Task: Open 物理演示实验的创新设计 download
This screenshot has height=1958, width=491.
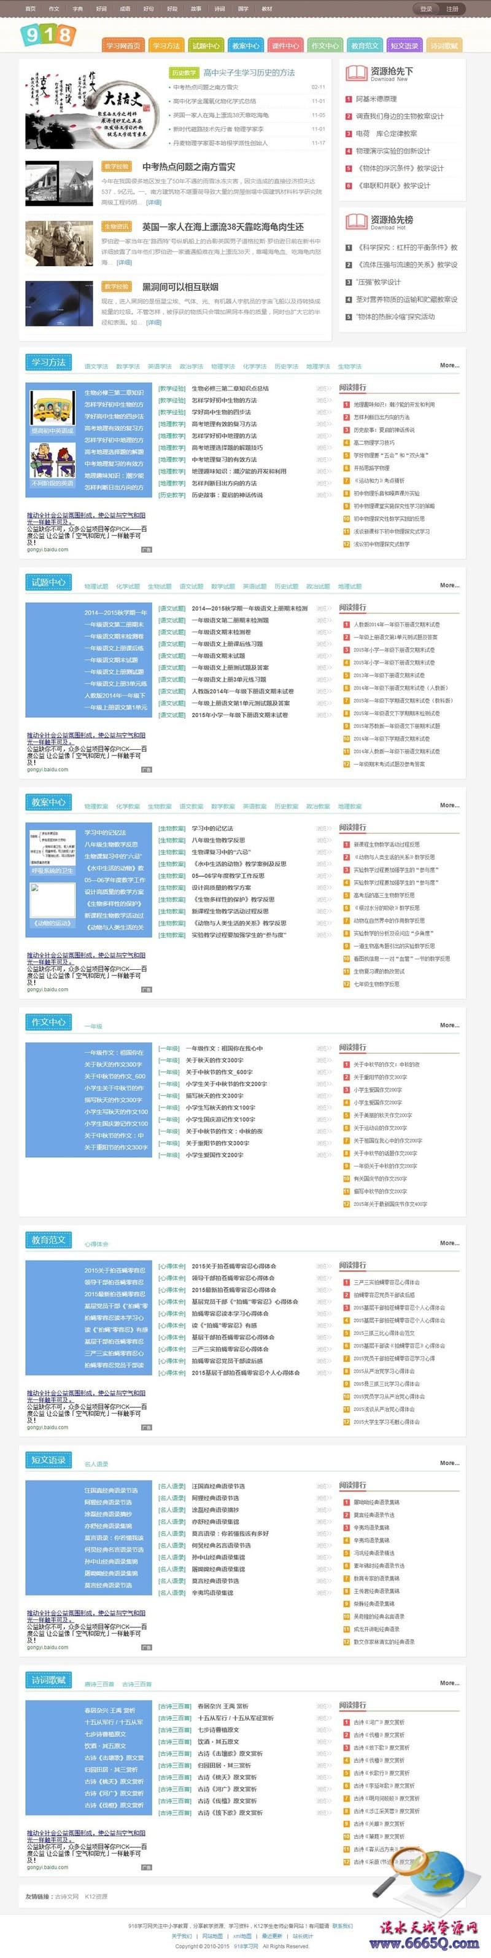Action: pos(393,151)
